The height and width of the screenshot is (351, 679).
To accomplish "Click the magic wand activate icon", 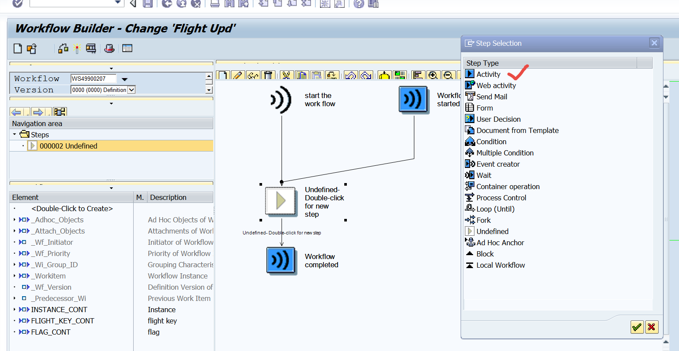I will [x=77, y=49].
